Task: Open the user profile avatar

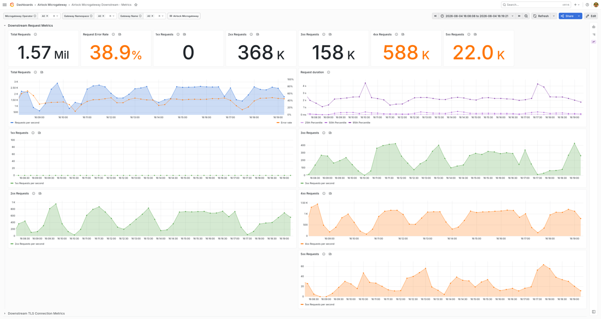Action: tap(596, 5)
